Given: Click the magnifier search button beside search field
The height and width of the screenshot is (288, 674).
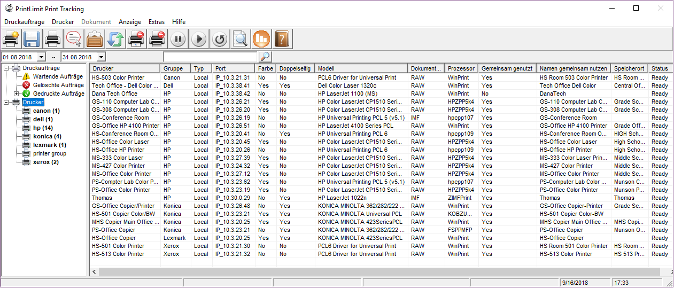Looking at the screenshot, I should (x=265, y=57).
